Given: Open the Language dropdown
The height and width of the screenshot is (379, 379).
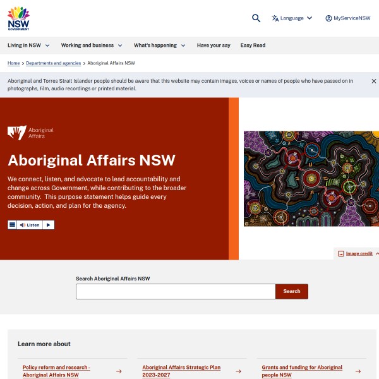Looking at the screenshot, I should point(292,18).
